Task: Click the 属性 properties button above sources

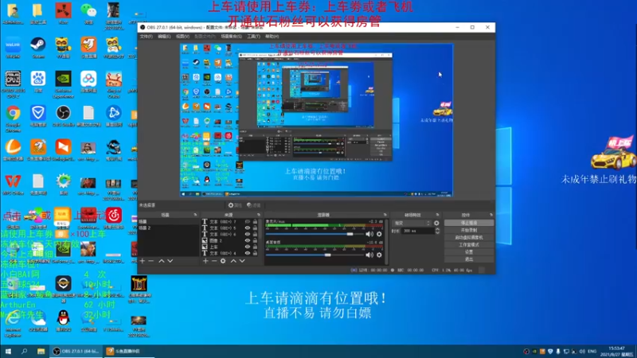Action: click(235, 205)
